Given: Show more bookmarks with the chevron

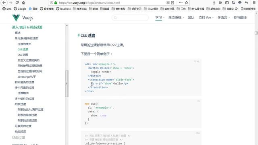Looking at the screenshot, I should pyautogui.click(x=236, y=9).
